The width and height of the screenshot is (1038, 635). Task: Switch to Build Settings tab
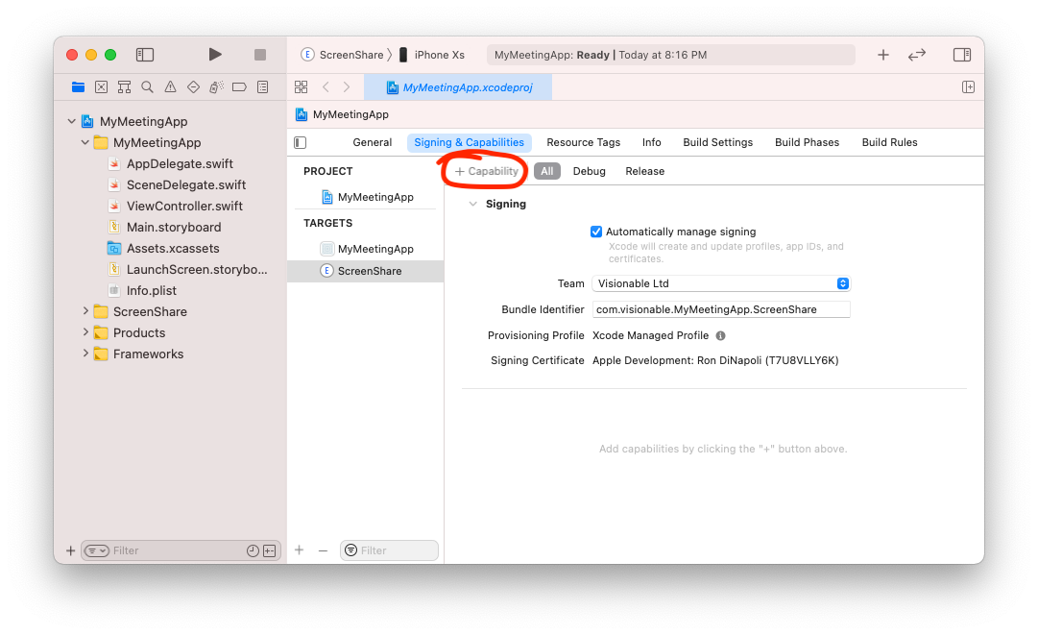point(717,142)
